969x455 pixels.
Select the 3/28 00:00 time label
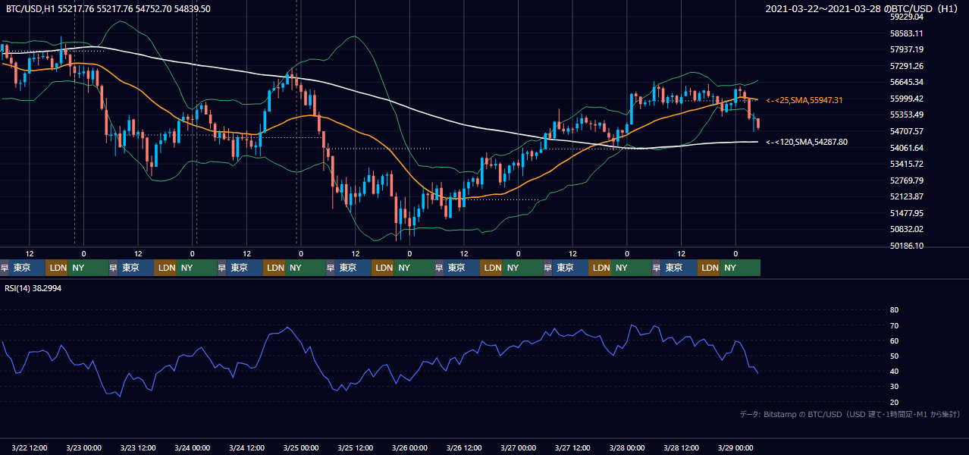(x=627, y=447)
